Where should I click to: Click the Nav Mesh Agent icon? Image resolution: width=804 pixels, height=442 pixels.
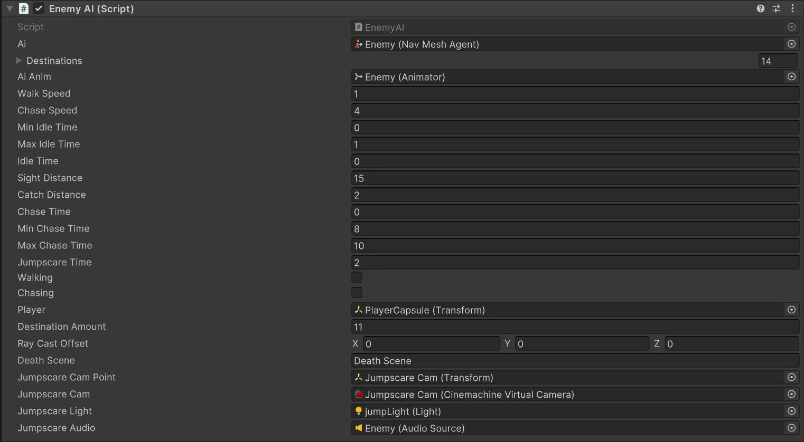359,44
